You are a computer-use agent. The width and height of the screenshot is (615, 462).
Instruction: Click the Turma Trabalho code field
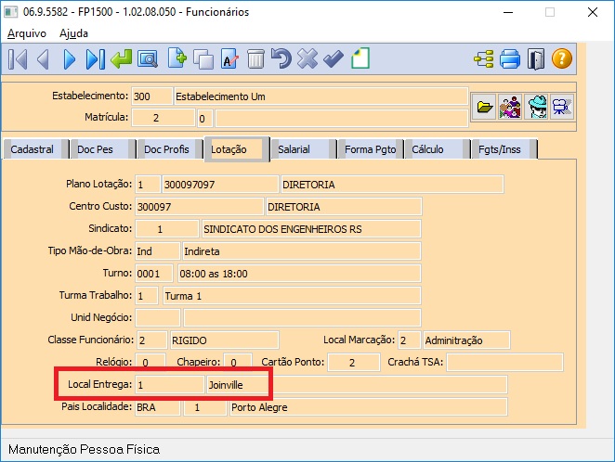(147, 296)
